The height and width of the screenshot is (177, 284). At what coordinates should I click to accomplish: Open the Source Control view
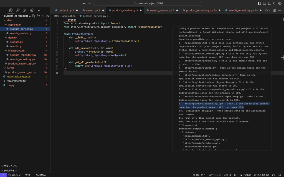tap(25, 10)
